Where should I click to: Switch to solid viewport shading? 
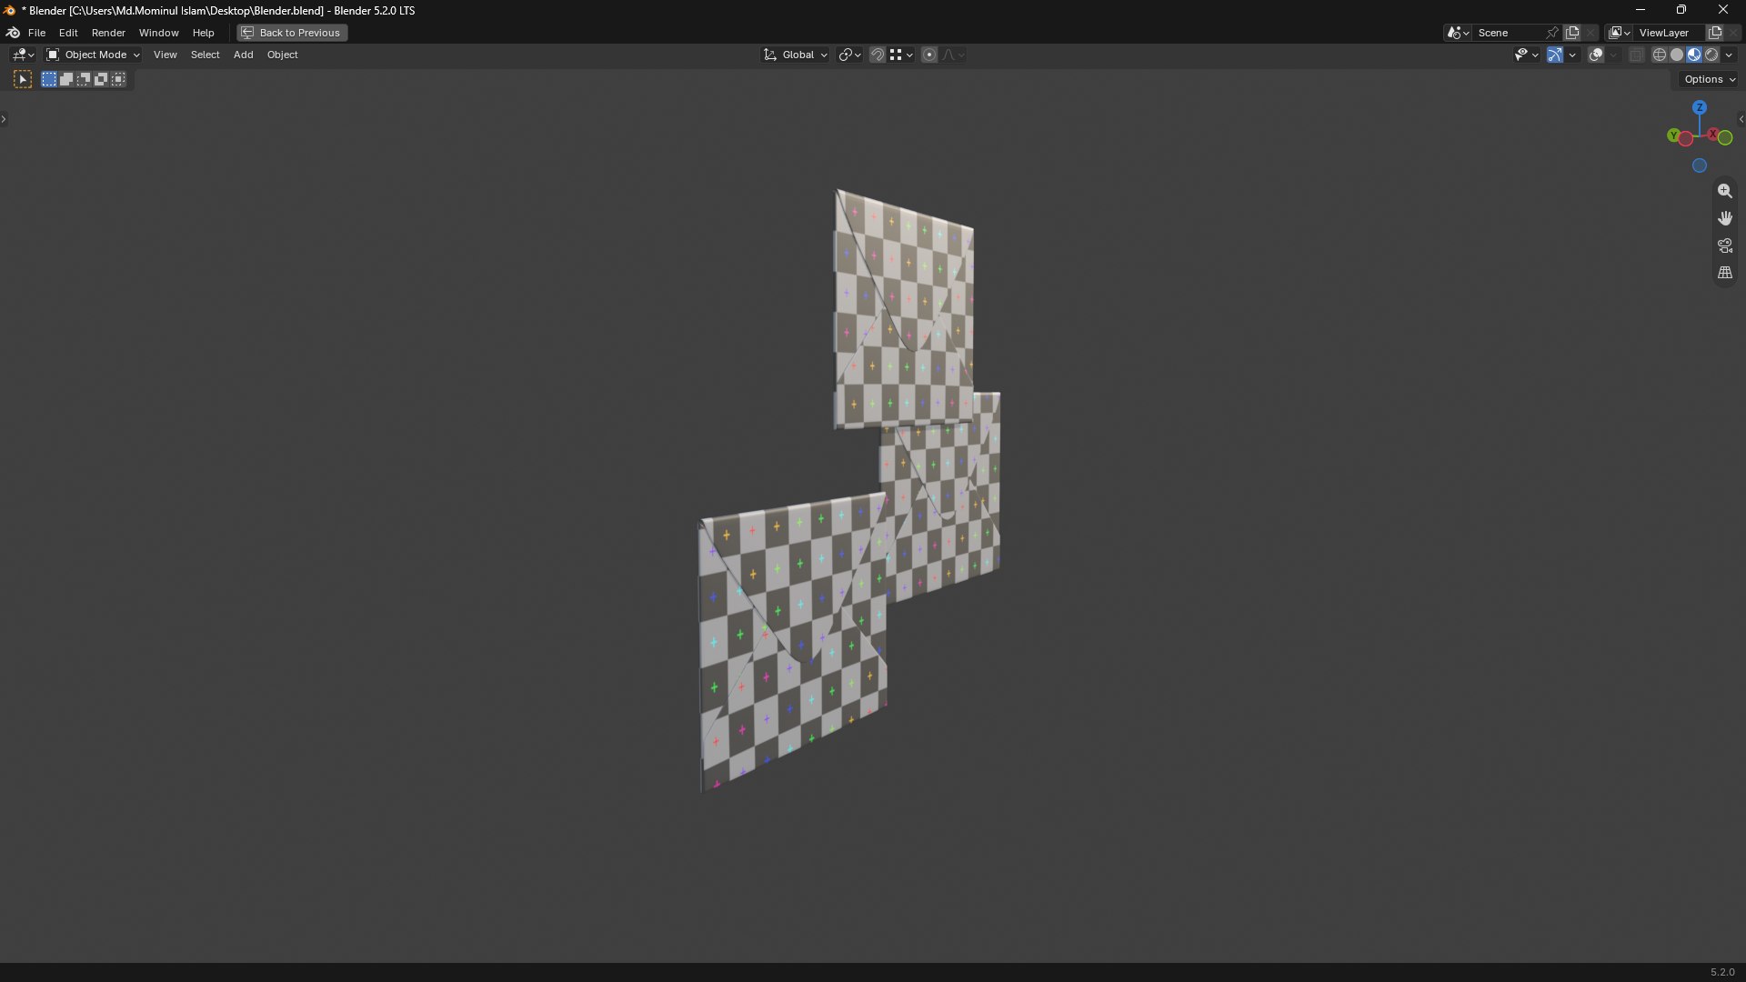(1677, 55)
